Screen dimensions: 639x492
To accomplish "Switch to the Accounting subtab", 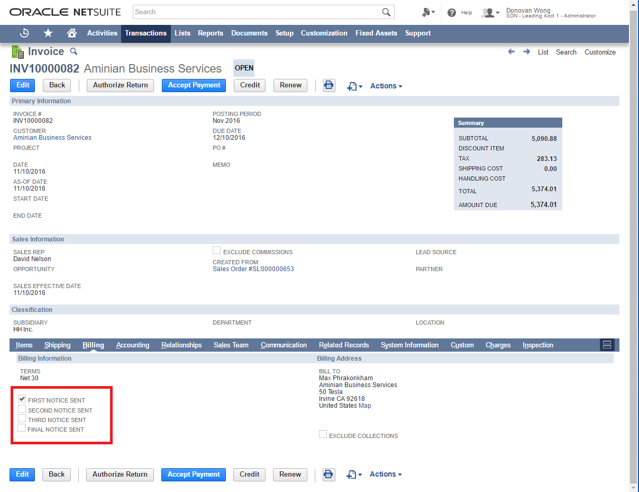I will [x=133, y=345].
